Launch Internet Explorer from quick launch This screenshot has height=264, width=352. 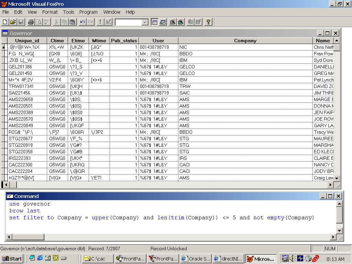(40, 258)
